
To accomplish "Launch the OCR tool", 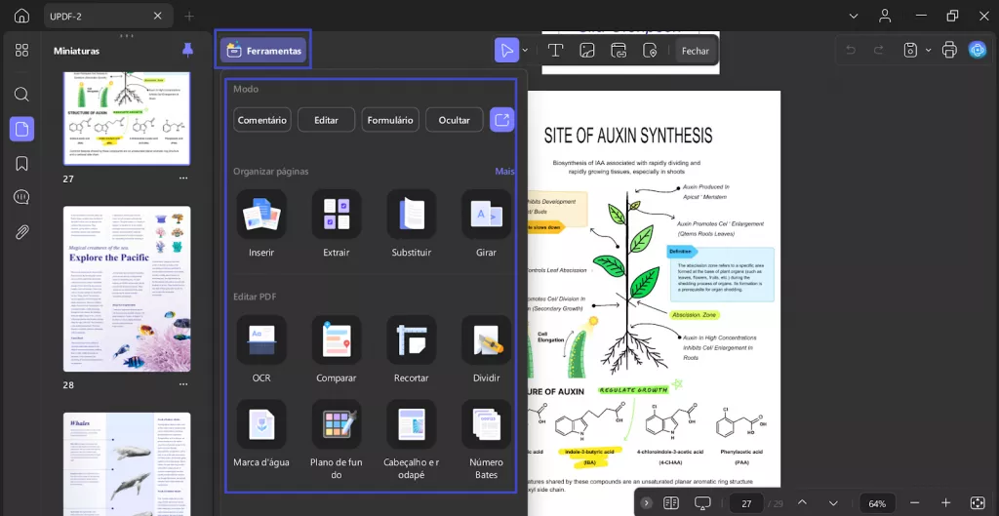I will point(261,349).
